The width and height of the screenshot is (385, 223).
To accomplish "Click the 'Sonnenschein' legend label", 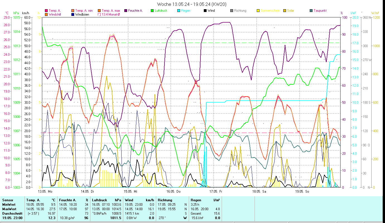I will pos(270,11).
